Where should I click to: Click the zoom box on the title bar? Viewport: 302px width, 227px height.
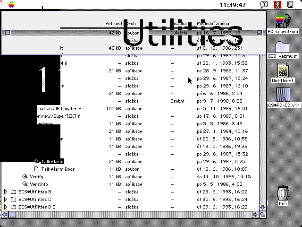click(x=260, y=33)
